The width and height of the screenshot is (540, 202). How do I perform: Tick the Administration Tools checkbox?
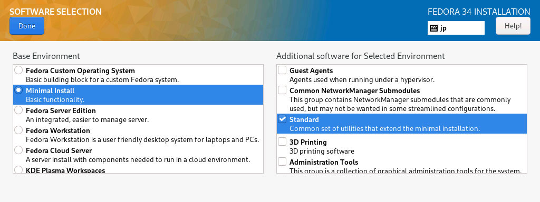click(x=282, y=161)
